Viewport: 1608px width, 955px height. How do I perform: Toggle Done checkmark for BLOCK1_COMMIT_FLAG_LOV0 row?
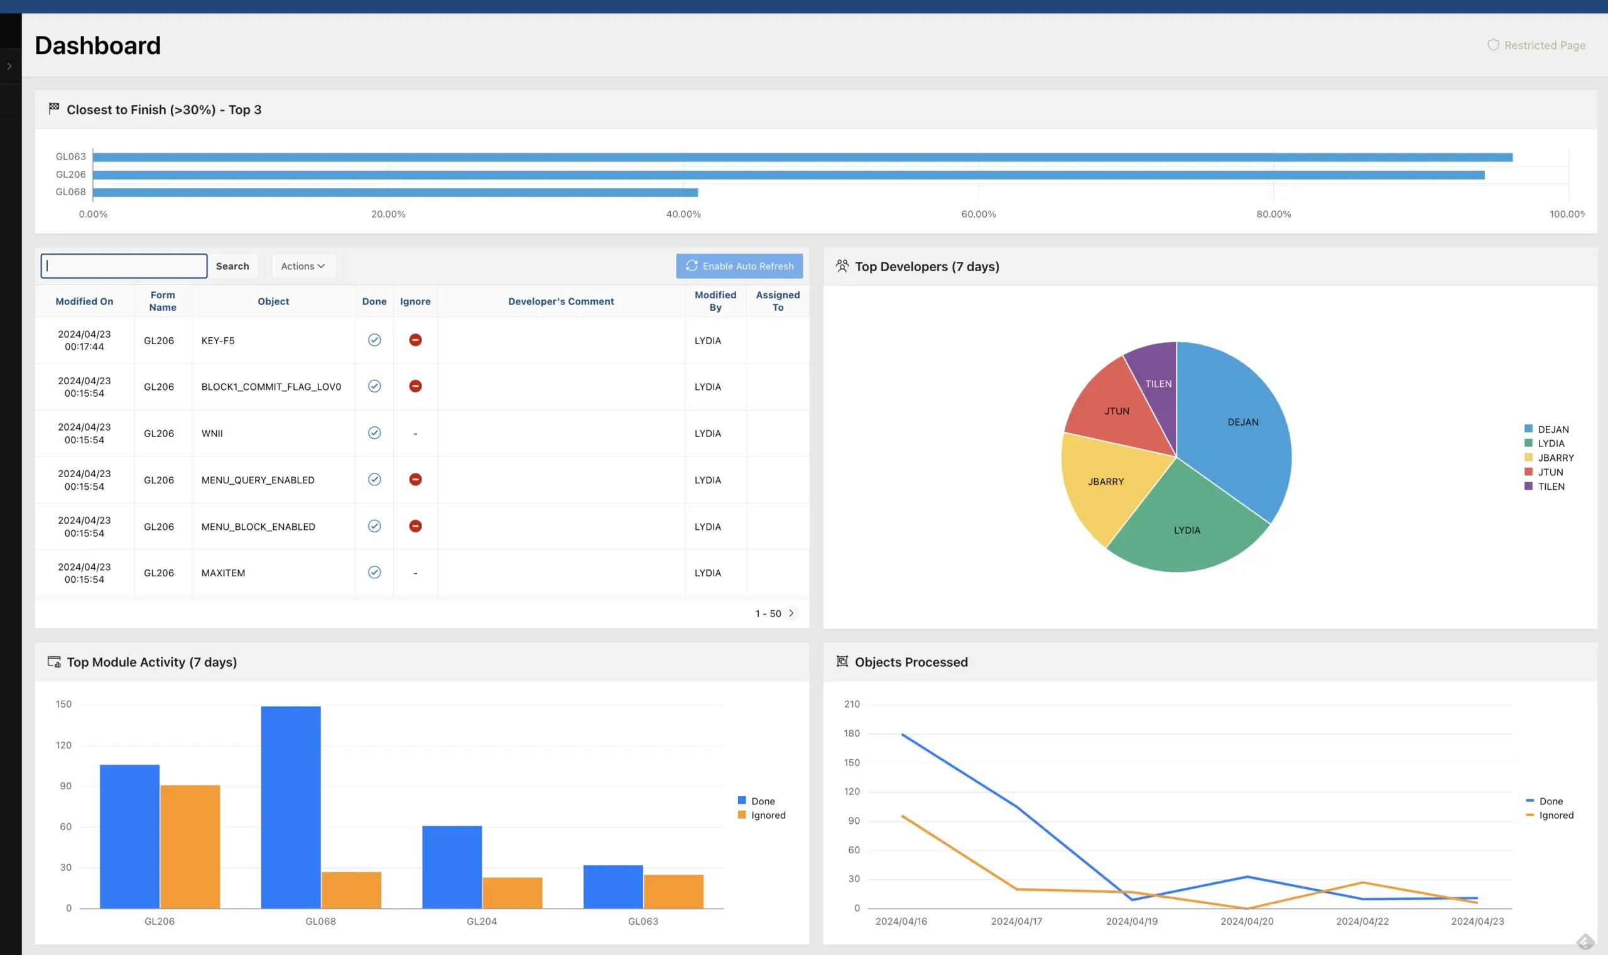click(374, 386)
